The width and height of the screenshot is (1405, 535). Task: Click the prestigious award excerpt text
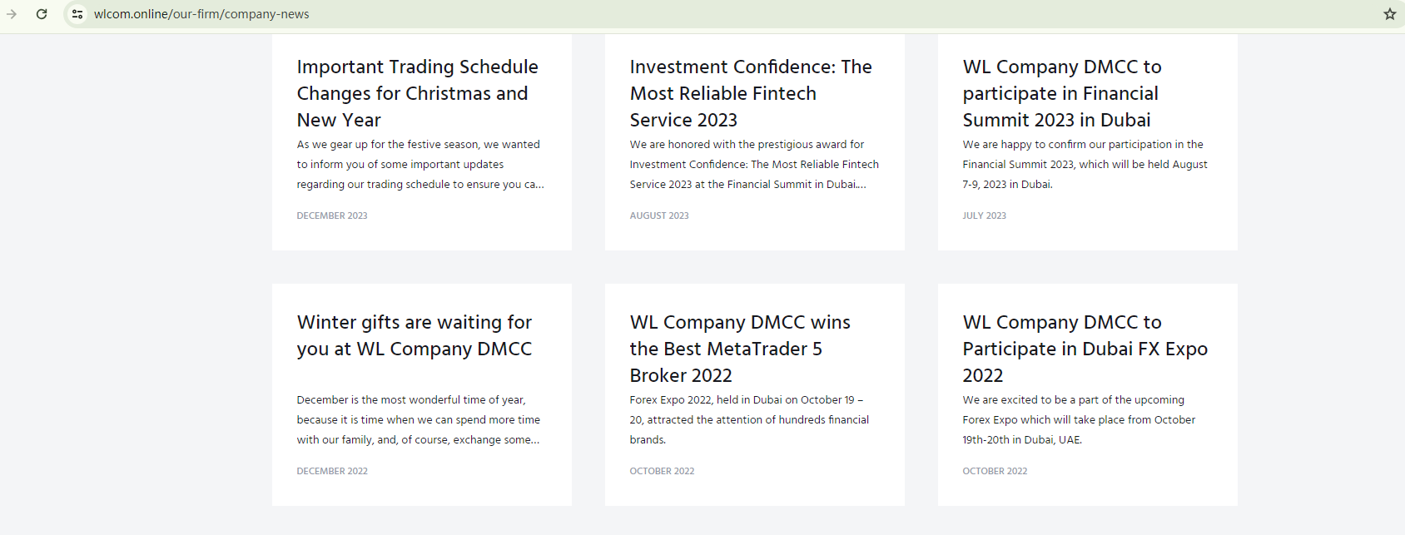coord(753,165)
